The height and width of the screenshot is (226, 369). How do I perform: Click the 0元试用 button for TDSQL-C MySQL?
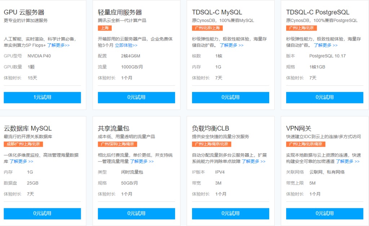click(230, 98)
